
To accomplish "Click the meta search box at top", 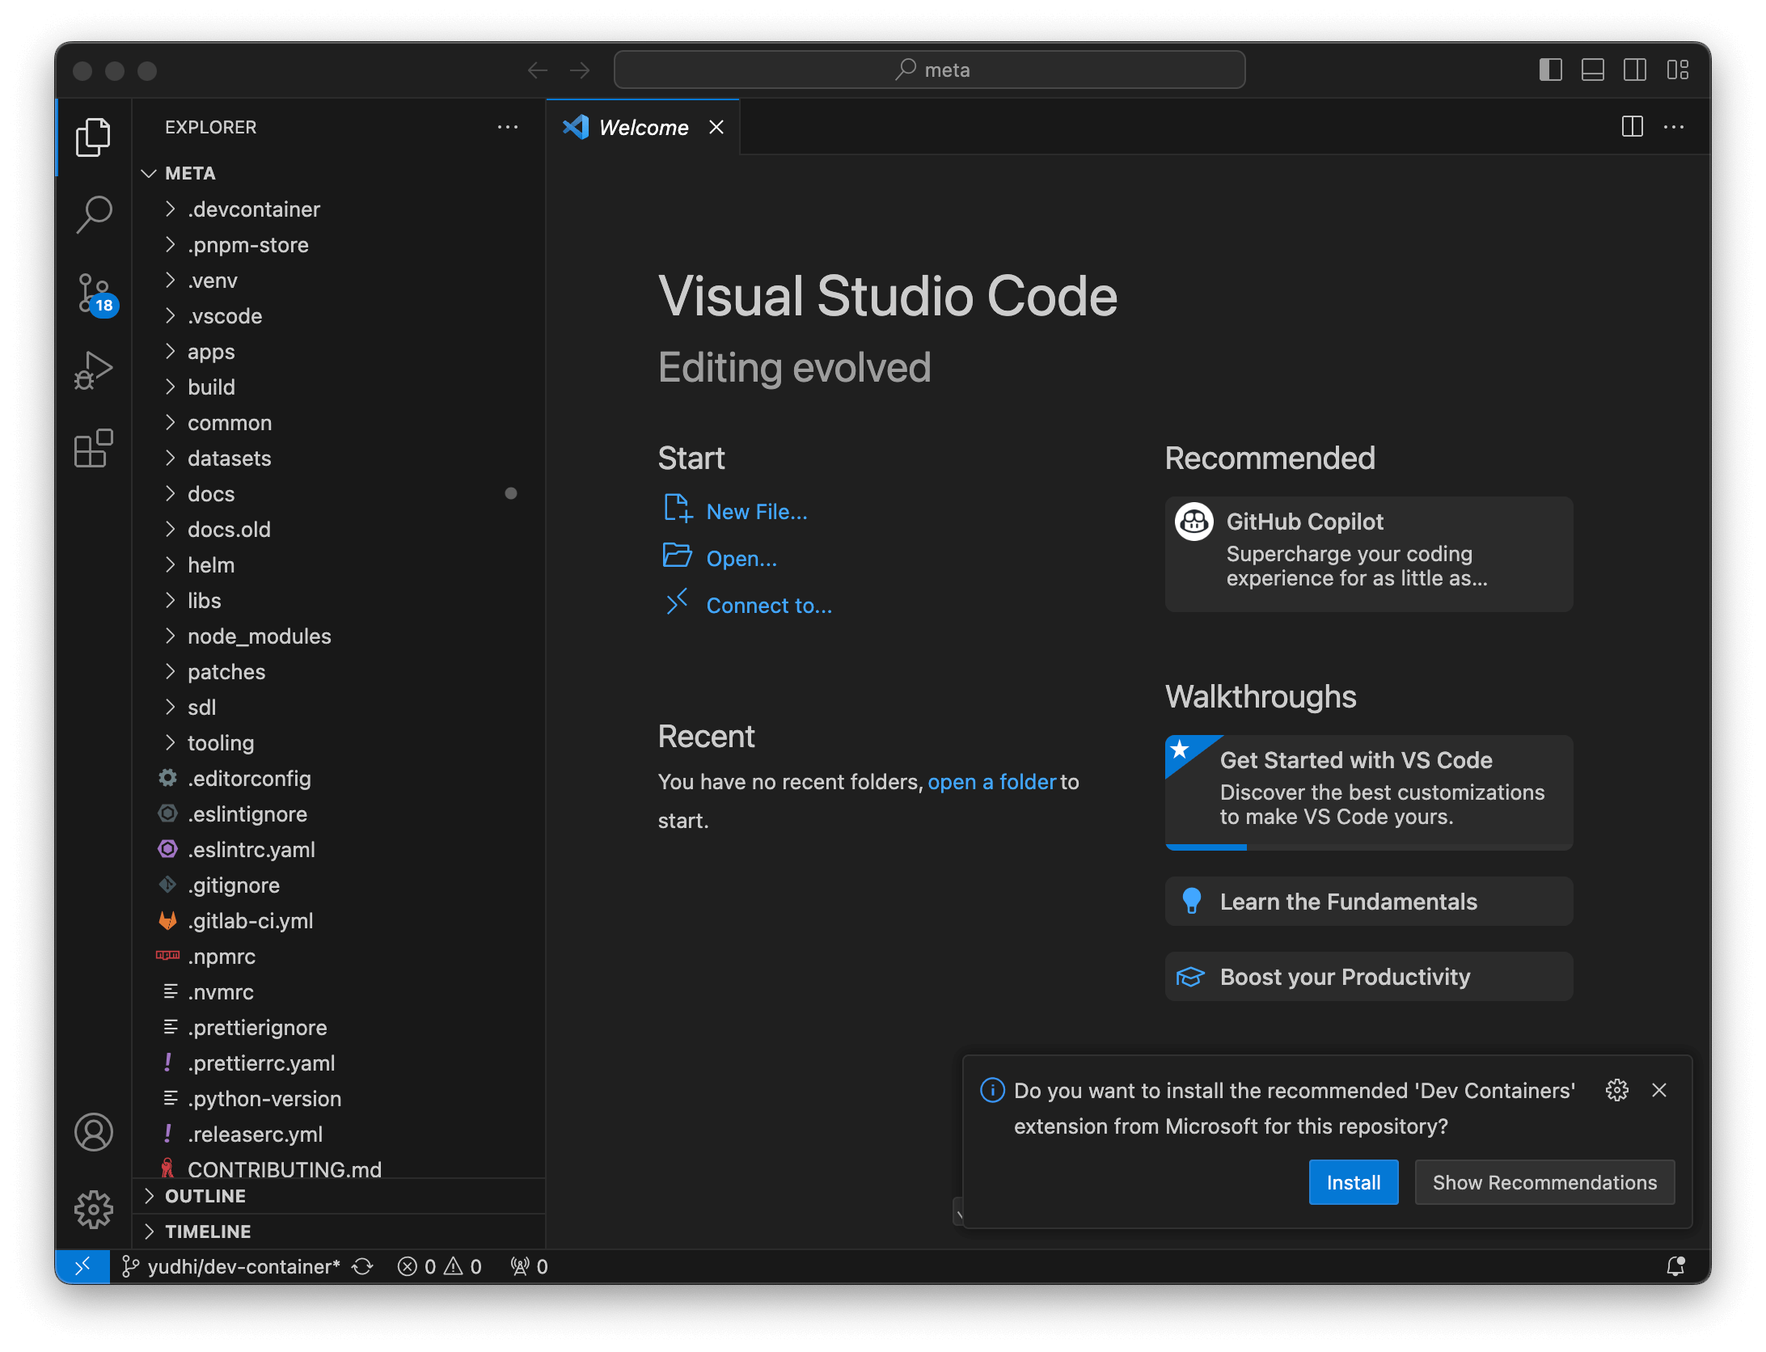I will 928,70.
